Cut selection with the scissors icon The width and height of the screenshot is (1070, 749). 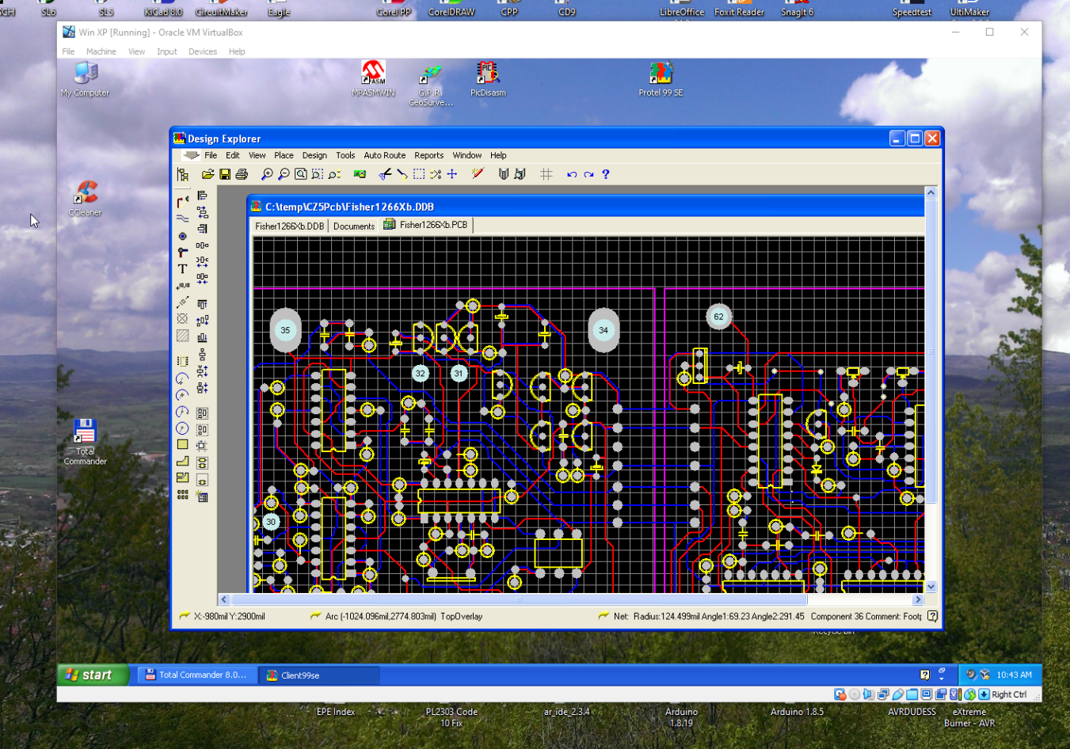point(385,174)
